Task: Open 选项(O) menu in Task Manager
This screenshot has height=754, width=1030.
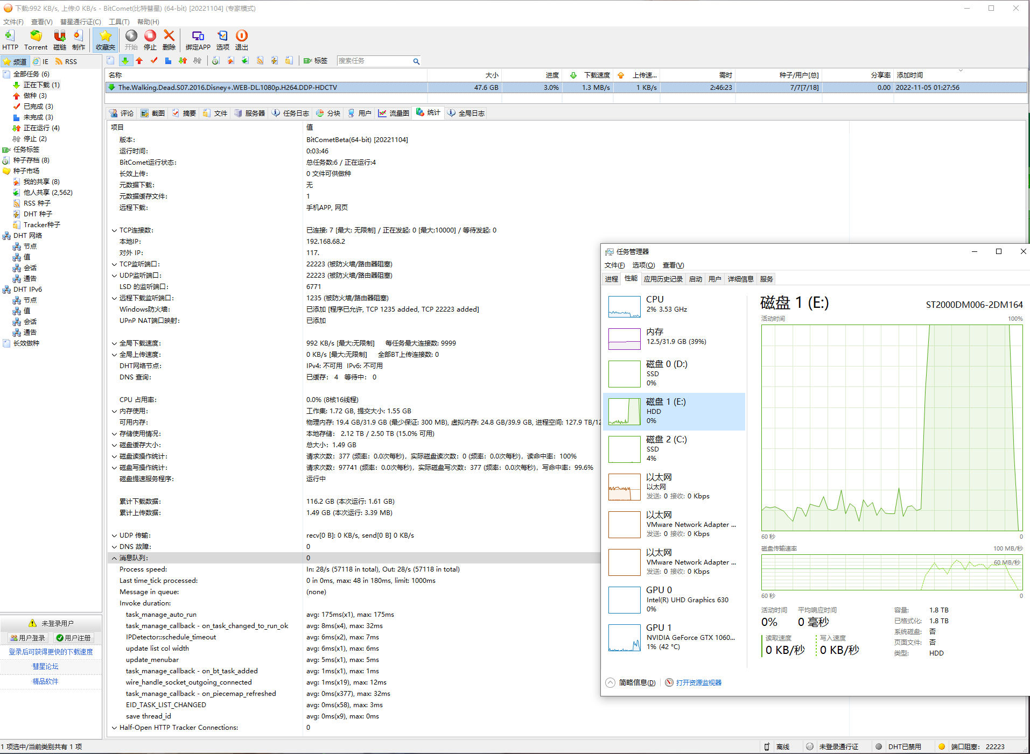Action: pyautogui.click(x=643, y=265)
